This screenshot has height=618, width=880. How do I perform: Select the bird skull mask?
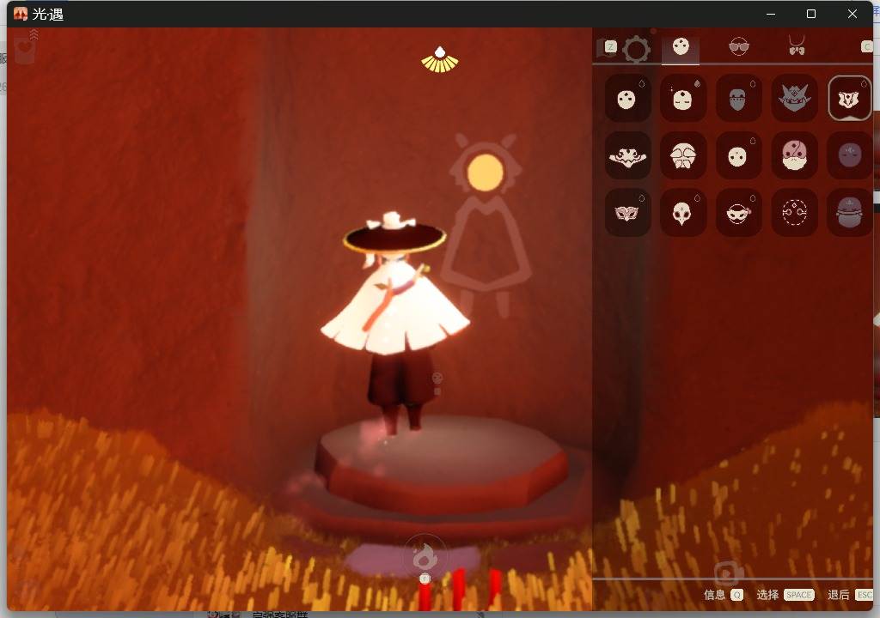coord(683,213)
